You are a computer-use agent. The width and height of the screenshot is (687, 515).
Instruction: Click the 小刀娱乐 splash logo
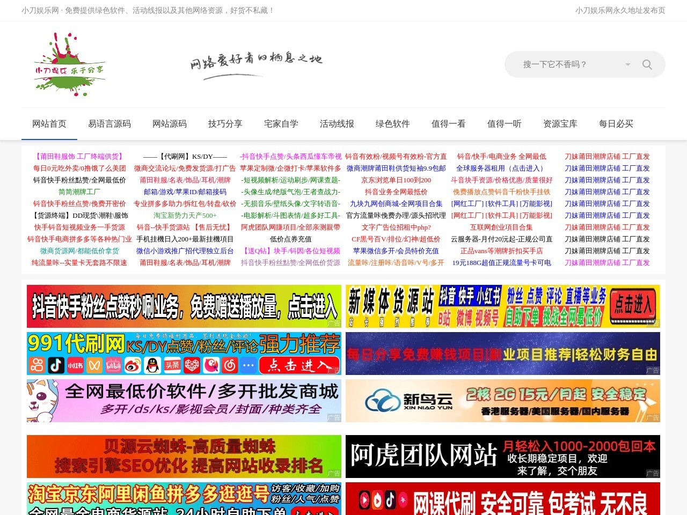(69, 64)
